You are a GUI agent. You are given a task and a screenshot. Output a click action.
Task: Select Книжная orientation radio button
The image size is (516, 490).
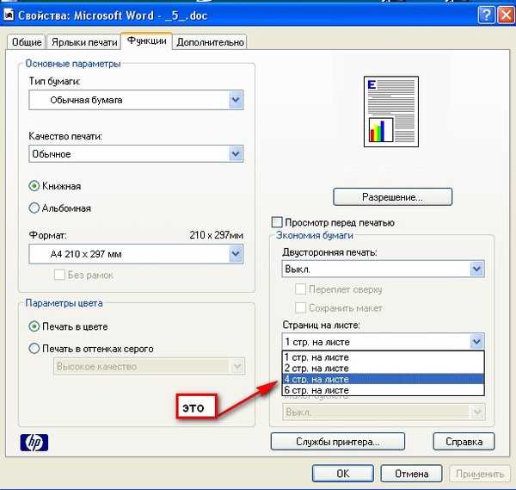coord(34,186)
